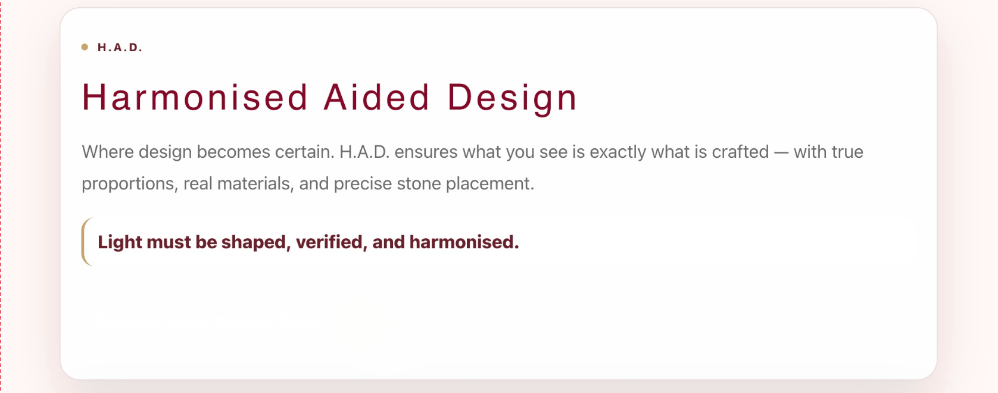Click the word Design in the heading
Viewport: 998px width, 393px height.
pos(512,98)
